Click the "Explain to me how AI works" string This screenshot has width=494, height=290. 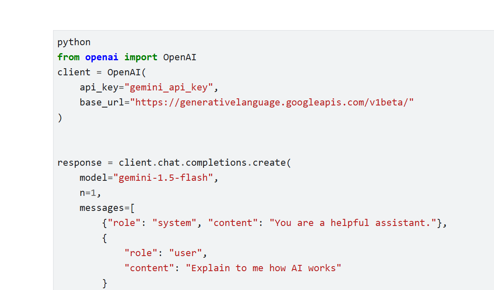point(263,268)
